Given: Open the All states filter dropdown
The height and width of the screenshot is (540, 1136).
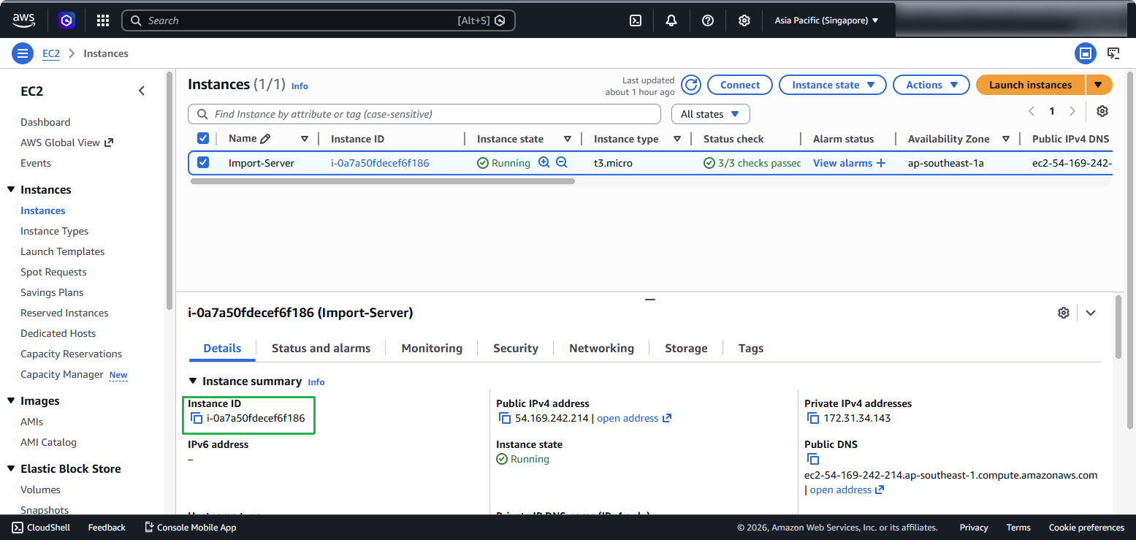Looking at the screenshot, I should (x=711, y=114).
